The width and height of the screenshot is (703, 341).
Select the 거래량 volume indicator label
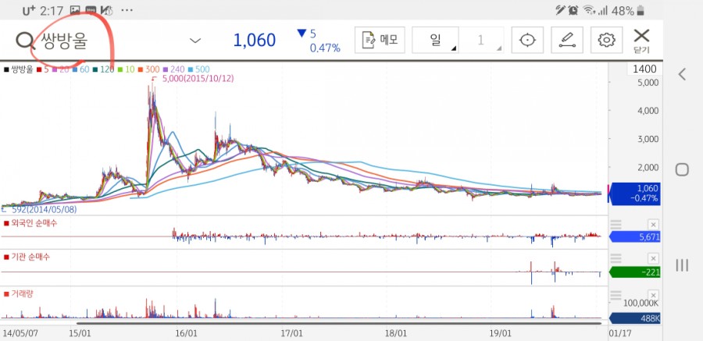coord(19,294)
